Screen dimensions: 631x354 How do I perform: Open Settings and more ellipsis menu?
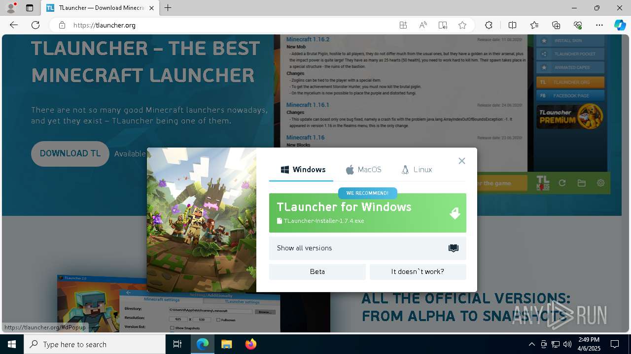pos(599,25)
